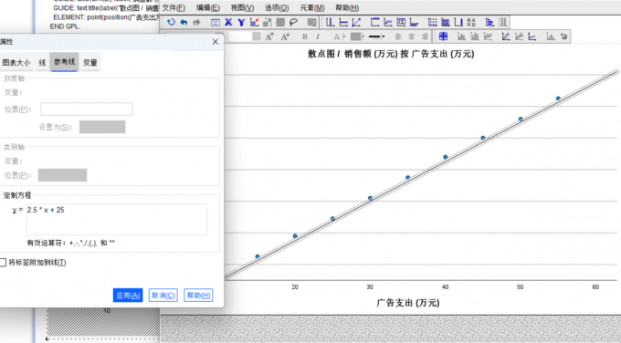Open the 选项(O) menu

click(277, 7)
